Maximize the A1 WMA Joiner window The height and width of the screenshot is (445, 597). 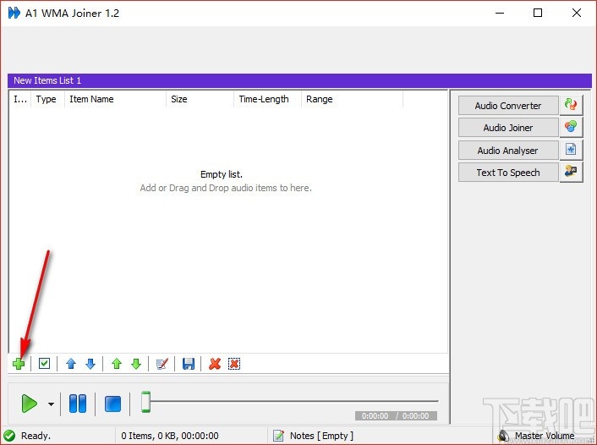[x=538, y=13]
